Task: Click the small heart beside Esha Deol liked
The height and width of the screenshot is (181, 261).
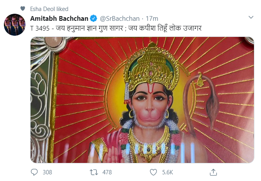Action: pos(22,8)
